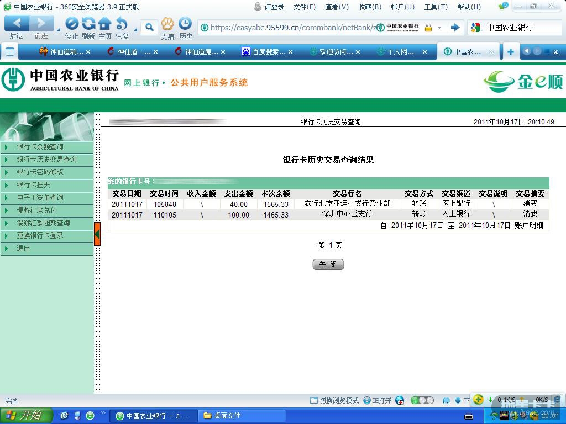
Task: Enable traceless mode via 无痕 paw icon
Action: coord(167,24)
